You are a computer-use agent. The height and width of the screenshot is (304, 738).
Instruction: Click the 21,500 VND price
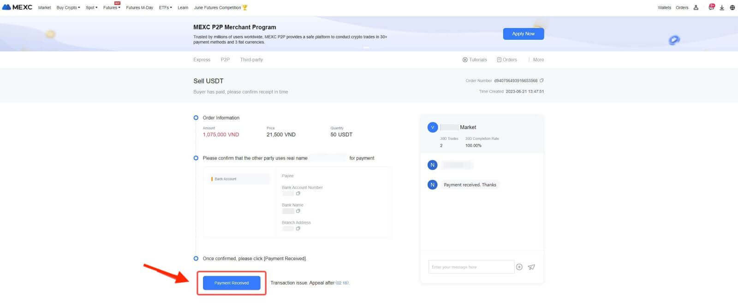pyautogui.click(x=281, y=135)
